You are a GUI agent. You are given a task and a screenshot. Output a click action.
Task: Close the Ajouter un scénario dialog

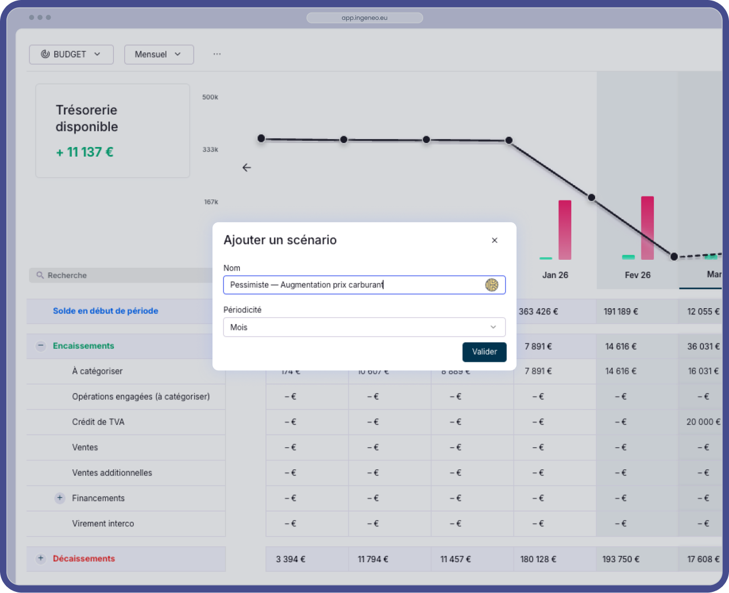point(494,240)
